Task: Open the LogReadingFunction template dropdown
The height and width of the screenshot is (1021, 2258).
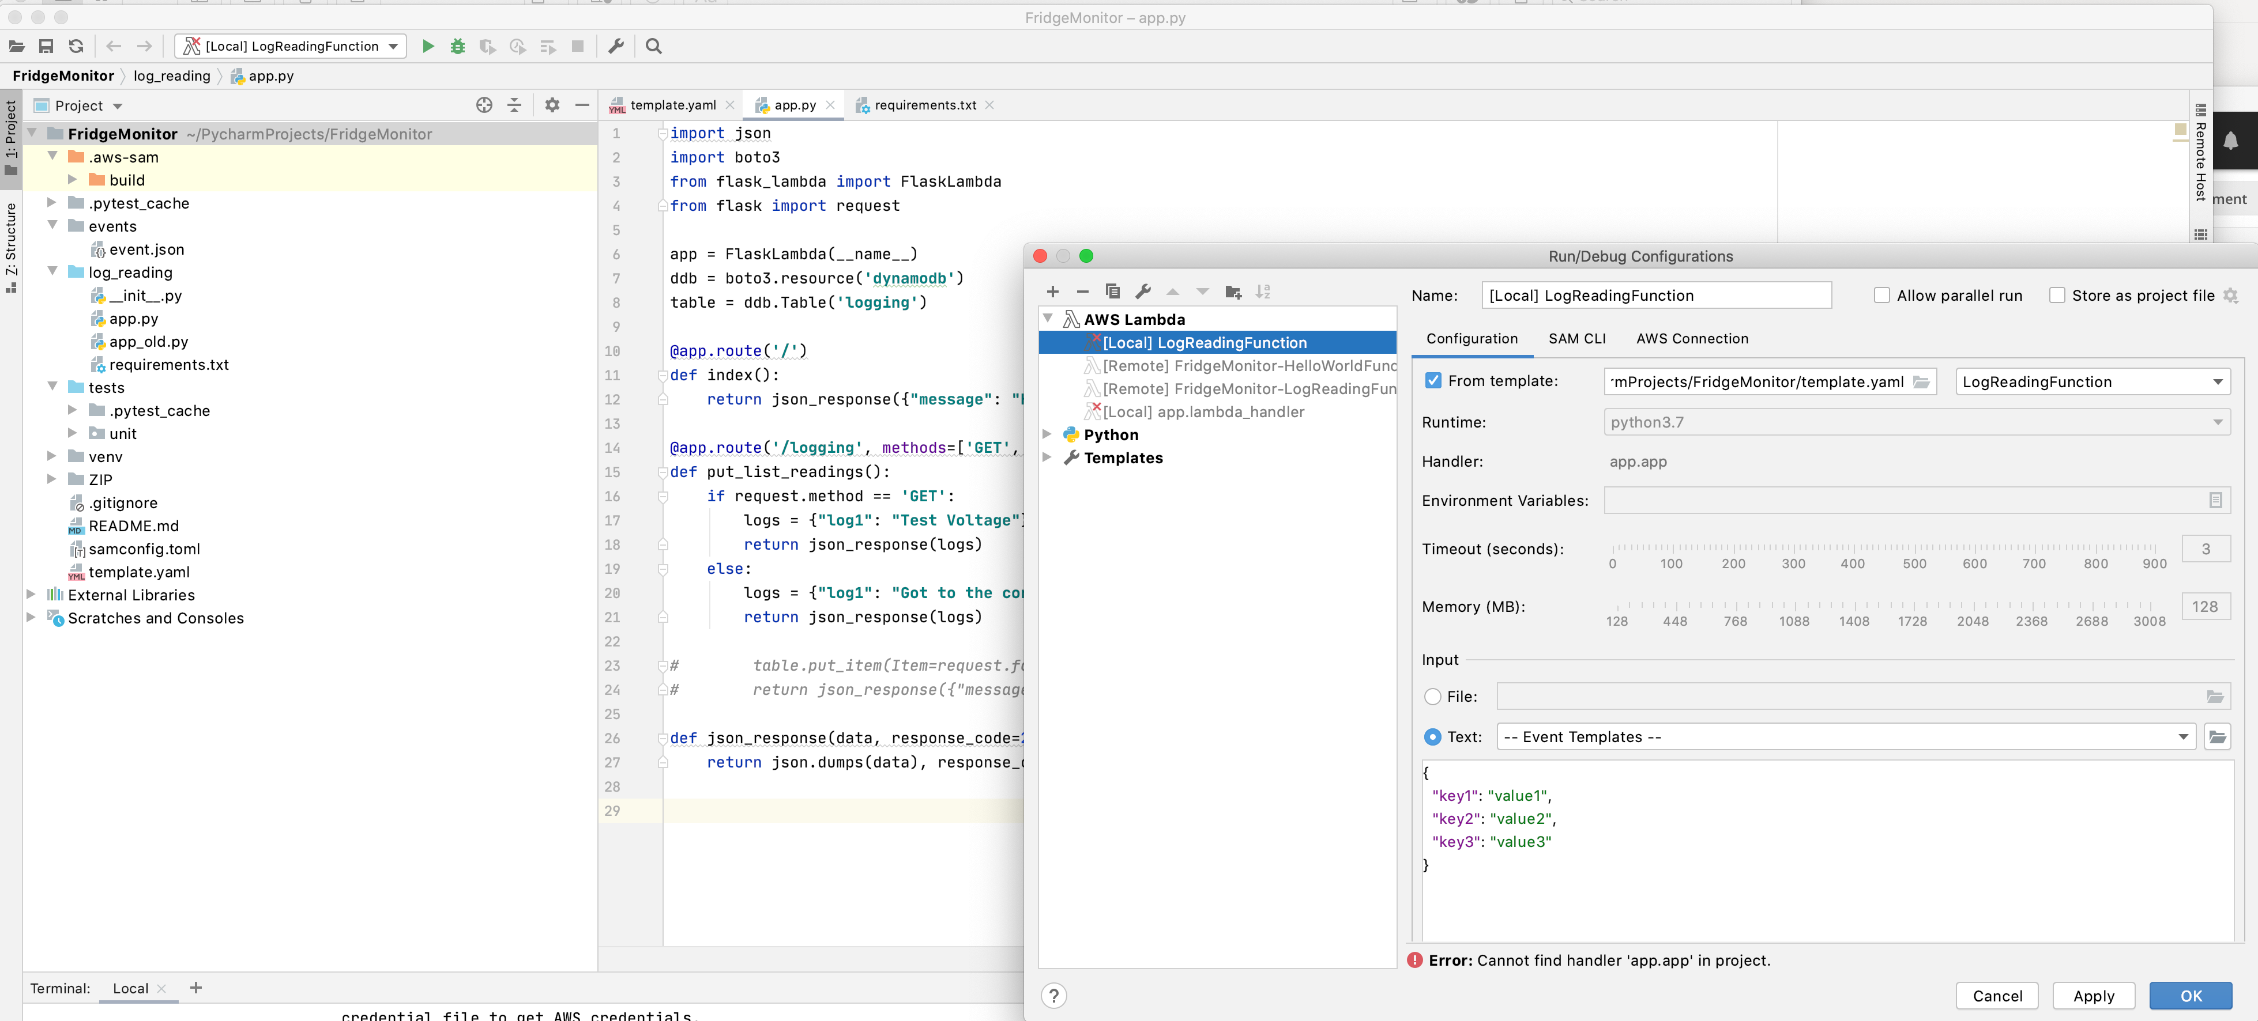Action: point(2218,381)
